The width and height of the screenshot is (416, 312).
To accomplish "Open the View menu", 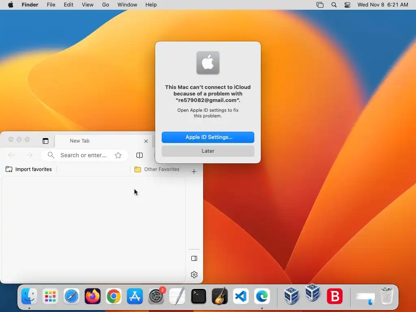I will [x=88, y=5].
